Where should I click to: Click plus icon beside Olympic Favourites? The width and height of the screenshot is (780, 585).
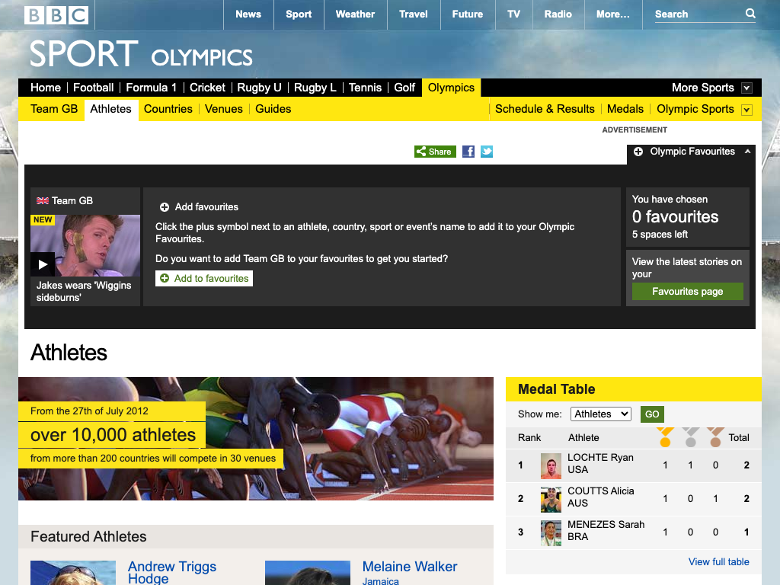point(638,152)
